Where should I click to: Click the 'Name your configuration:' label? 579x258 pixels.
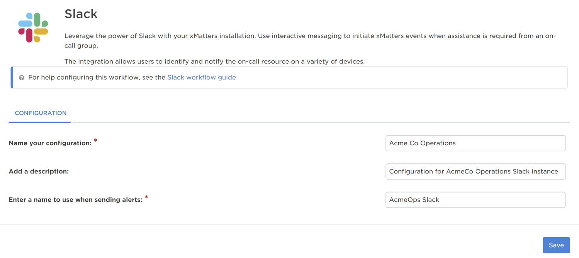(50, 143)
